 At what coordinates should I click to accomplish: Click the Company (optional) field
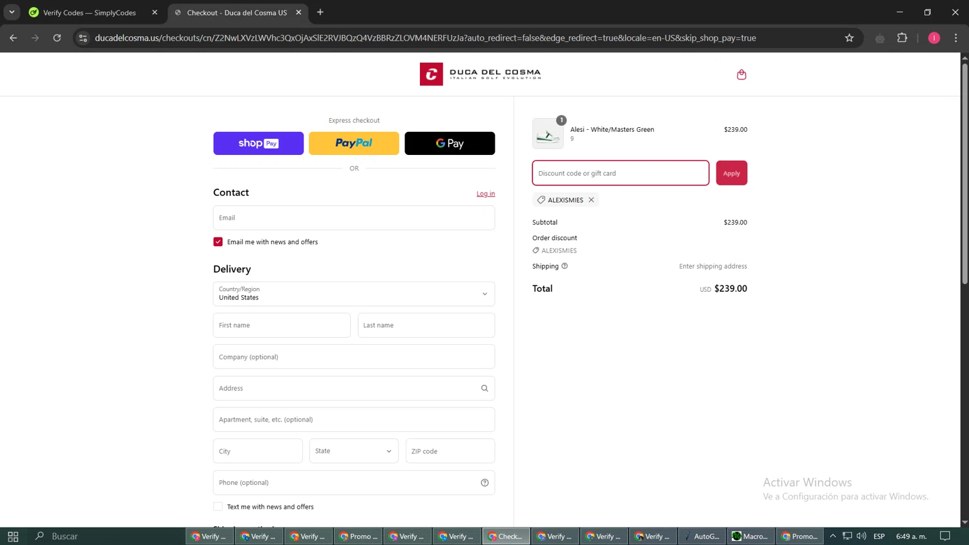click(354, 356)
